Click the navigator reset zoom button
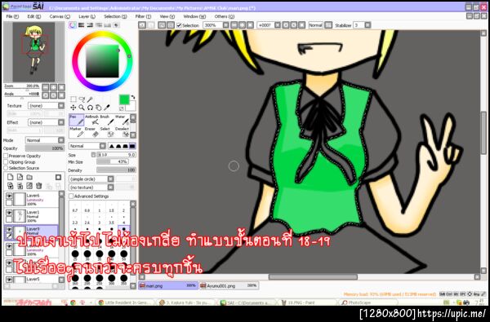 point(61,87)
